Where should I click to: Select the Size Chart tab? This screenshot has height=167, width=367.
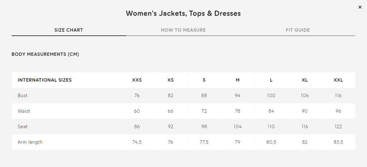tap(69, 30)
